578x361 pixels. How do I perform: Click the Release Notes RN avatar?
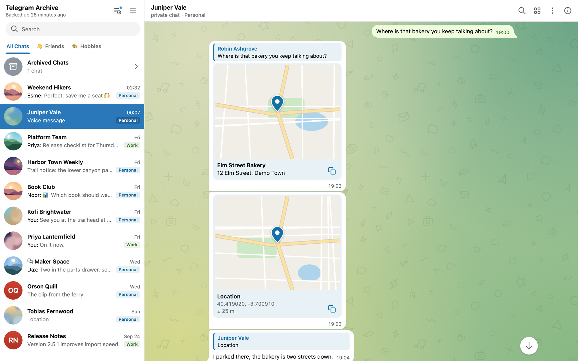click(x=13, y=340)
